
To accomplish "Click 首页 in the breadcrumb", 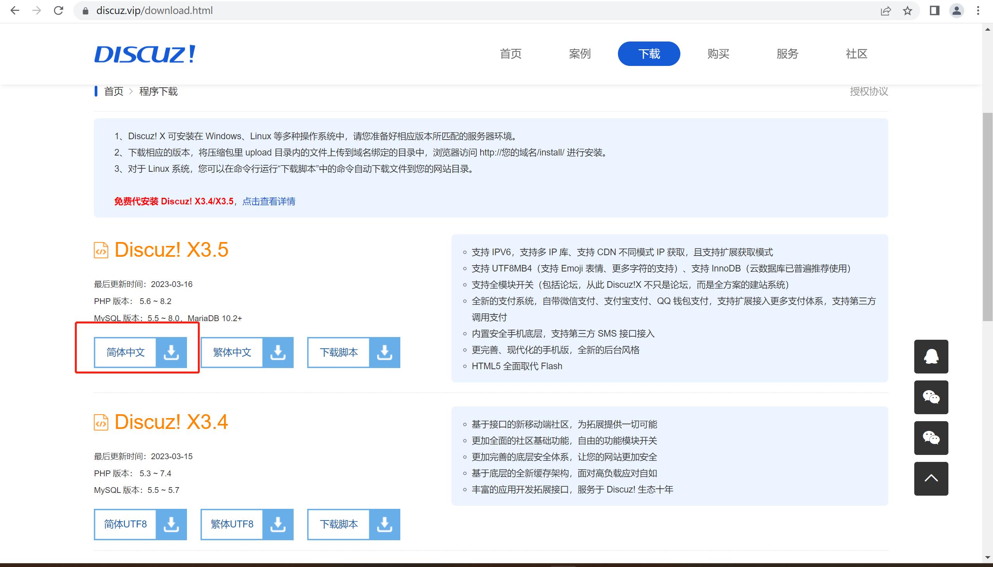I will coord(114,92).
